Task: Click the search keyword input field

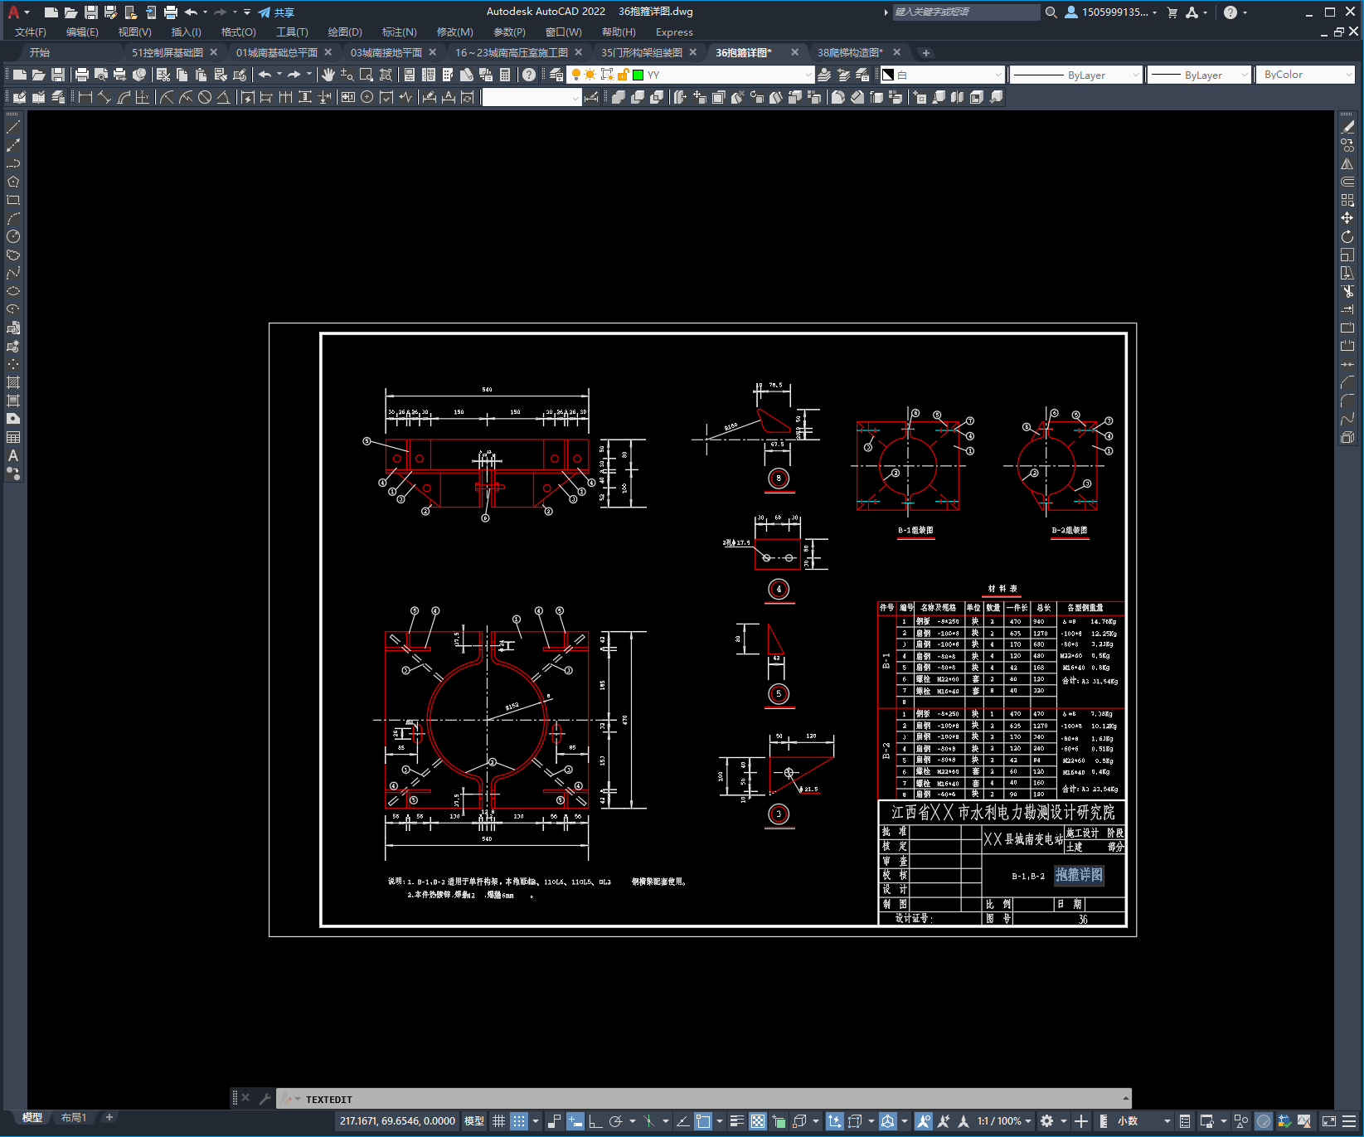Action: (x=966, y=12)
